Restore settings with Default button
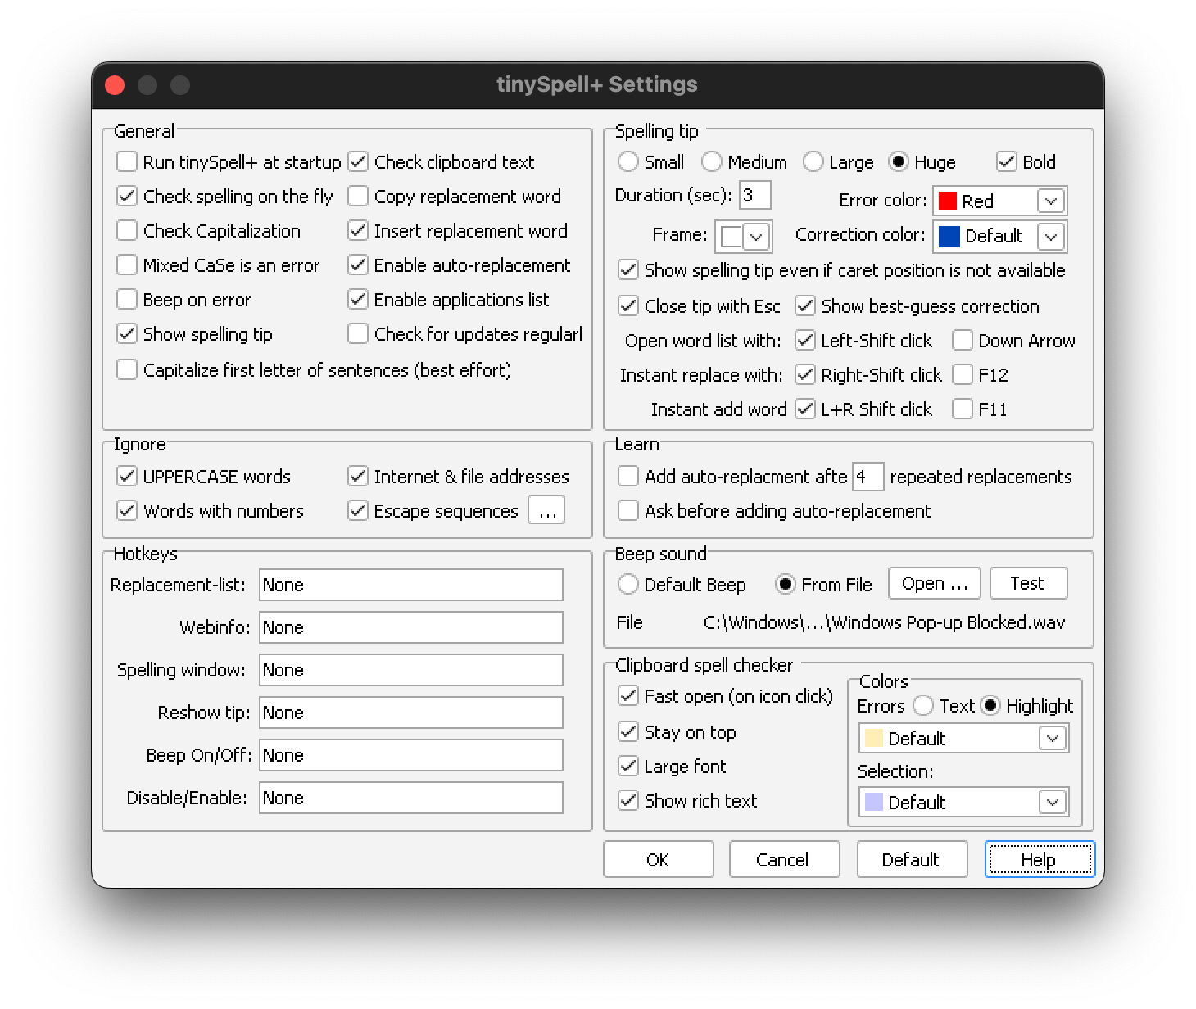 pos(912,860)
